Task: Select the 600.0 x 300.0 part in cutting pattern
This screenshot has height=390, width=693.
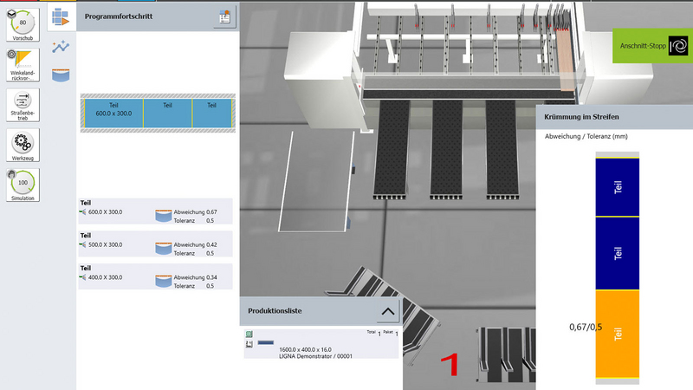Action: click(113, 114)
